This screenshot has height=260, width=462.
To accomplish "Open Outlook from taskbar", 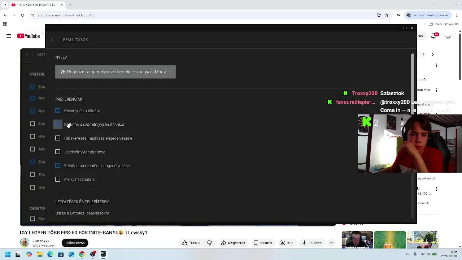I will [71, 255].
